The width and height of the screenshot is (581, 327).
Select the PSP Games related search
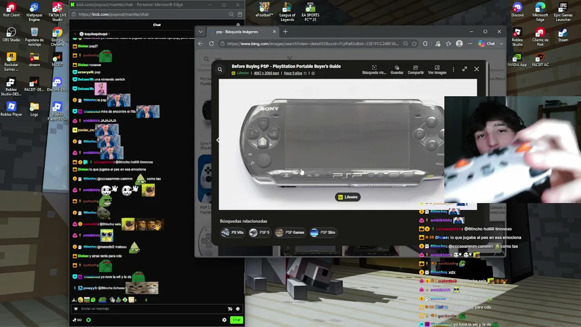pyautogui.click(x=290, y=233)
